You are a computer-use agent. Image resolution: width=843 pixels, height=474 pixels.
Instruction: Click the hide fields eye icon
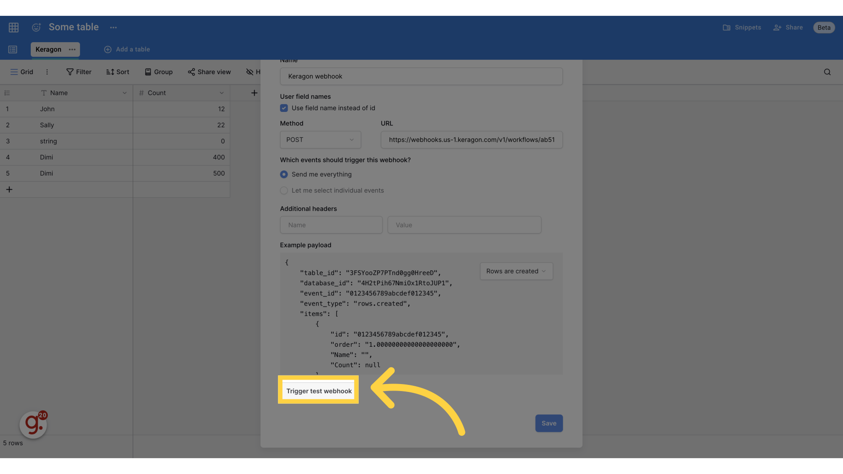pyautogui.click(x=250, y=72)
